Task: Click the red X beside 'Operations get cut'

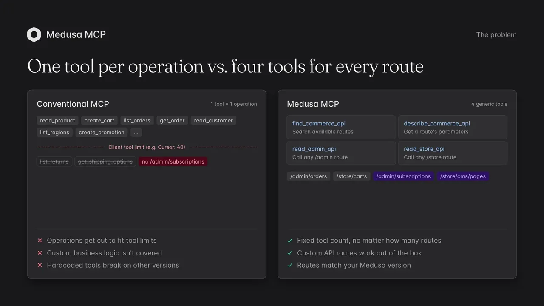Action: pyautogui.click(x=40, y=241)
